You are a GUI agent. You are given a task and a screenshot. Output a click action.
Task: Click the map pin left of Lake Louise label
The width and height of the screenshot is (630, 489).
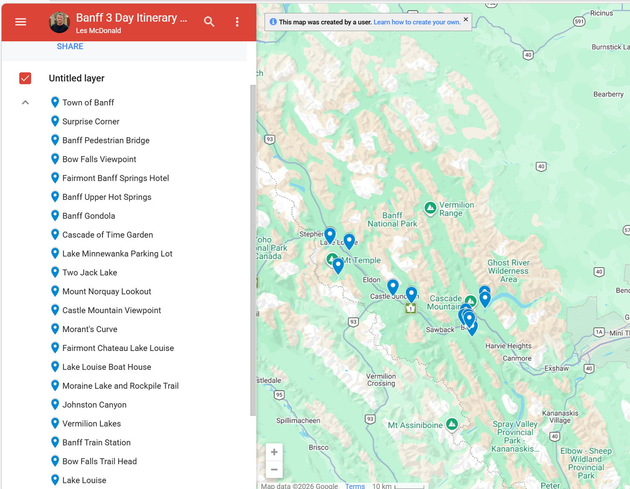[330, 236]
